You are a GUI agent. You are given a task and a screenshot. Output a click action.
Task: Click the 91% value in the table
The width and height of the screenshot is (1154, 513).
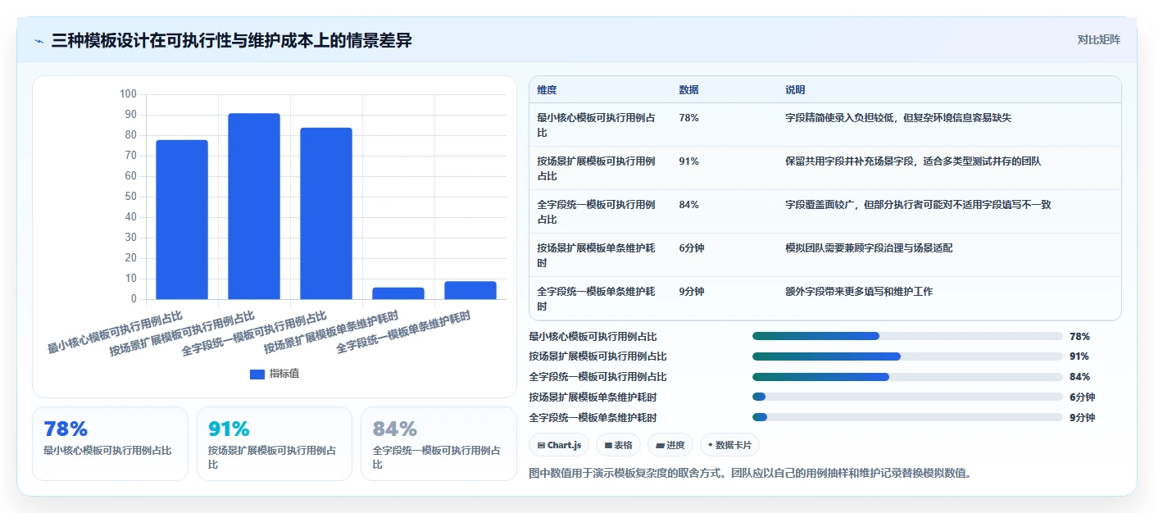pos(689,161)
